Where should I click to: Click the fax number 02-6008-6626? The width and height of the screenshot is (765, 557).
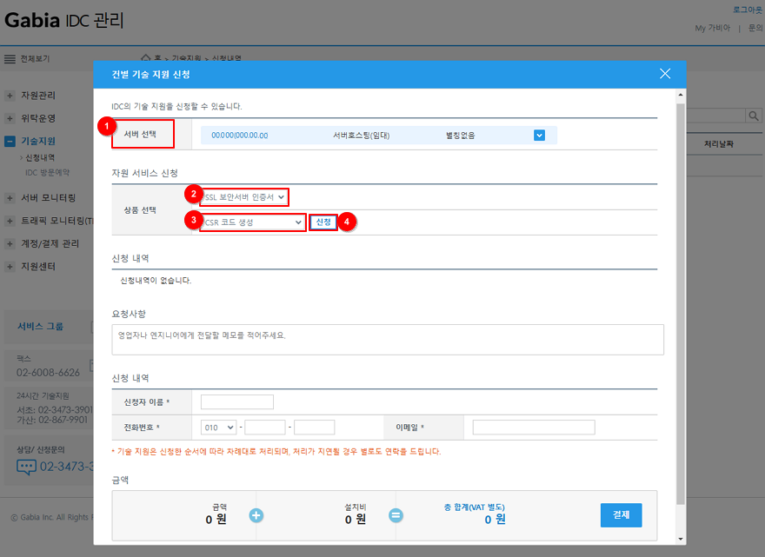pos(48,373)
